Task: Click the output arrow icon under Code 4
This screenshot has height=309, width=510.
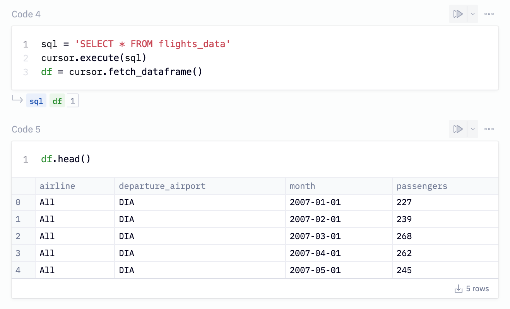Action: click(x=17, y=100)
